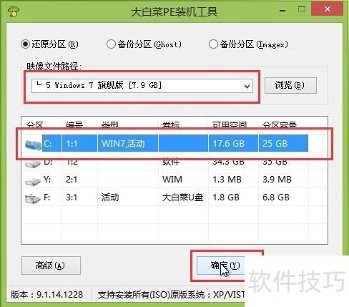Click the 活动 type cell in F: row
The height and width of the screenshot is (307, 349).
[110, 198]
